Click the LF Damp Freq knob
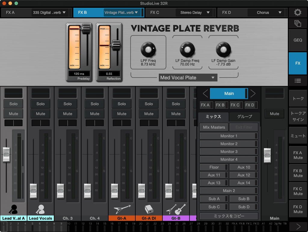The height and width of the screenshot is (232, 308). [187, 50]
